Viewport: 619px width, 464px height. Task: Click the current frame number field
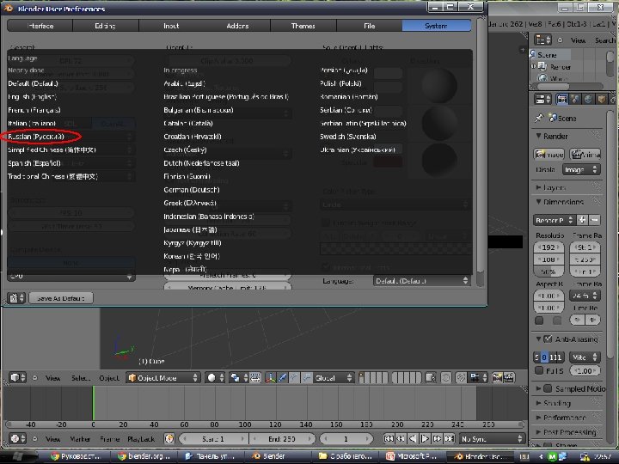(x=346, y=439)
